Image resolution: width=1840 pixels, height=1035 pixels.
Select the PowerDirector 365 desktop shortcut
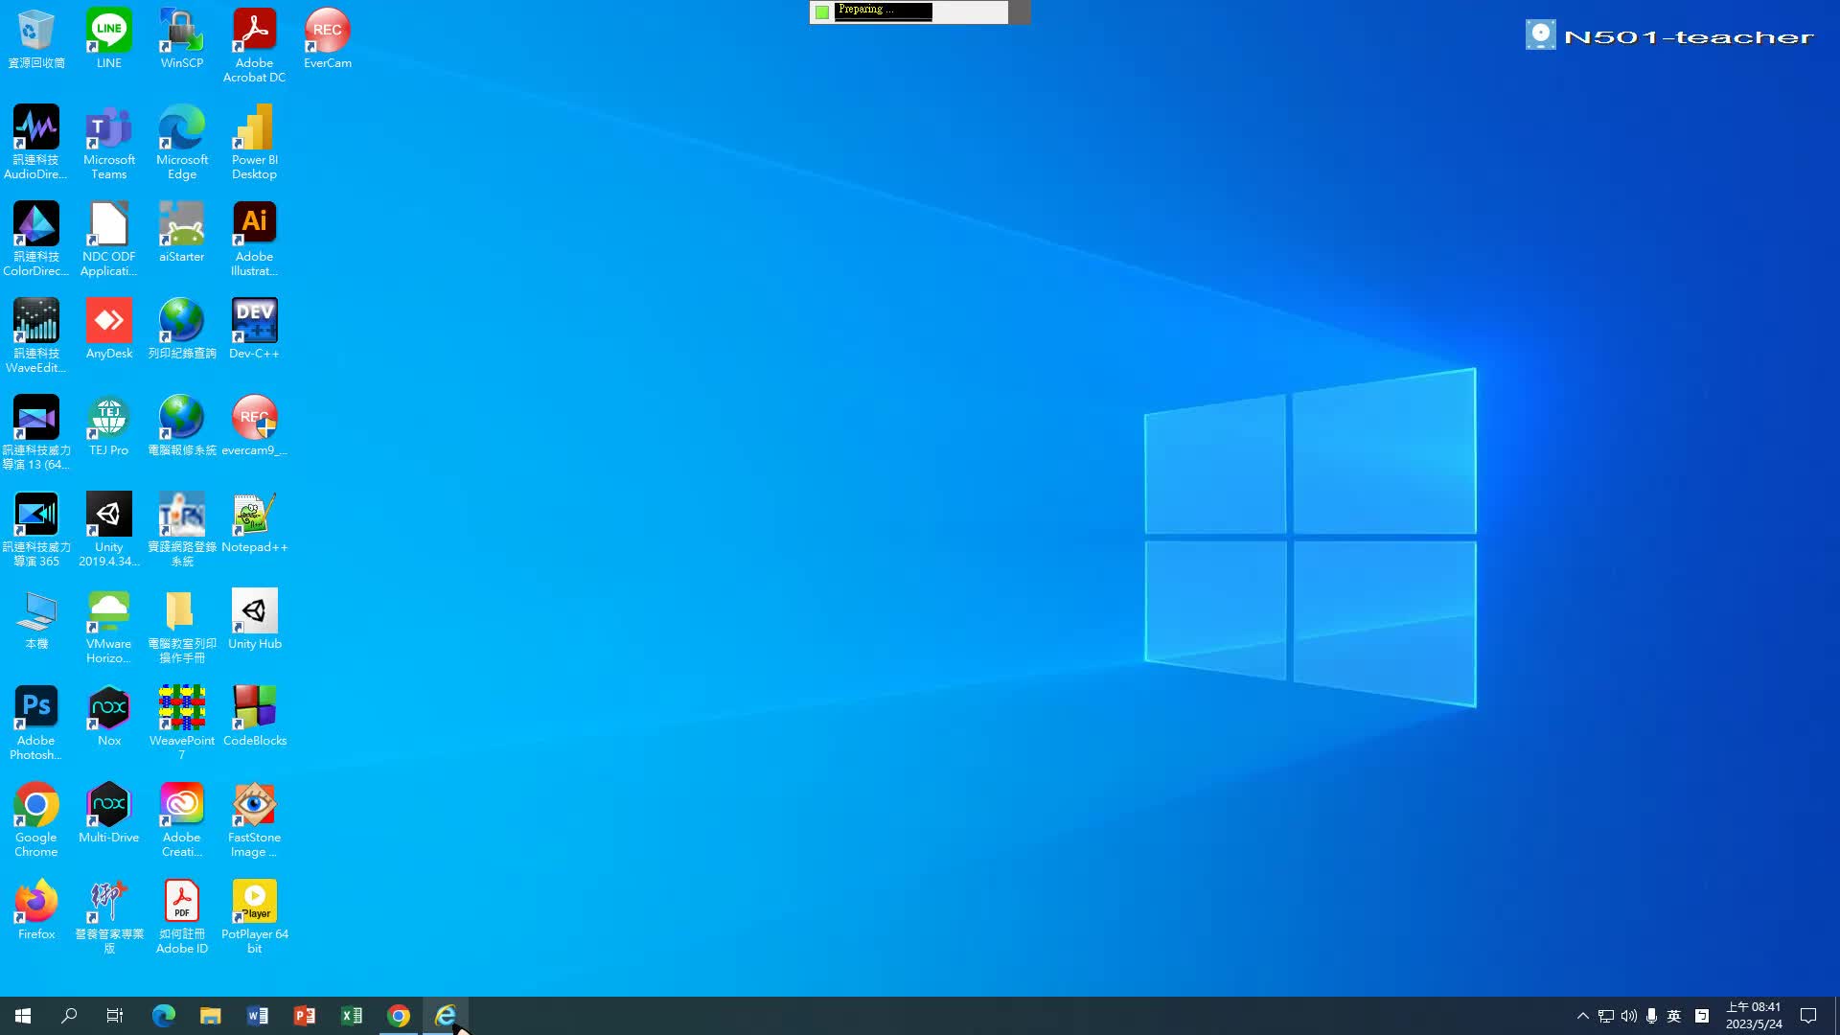[36, 530]
